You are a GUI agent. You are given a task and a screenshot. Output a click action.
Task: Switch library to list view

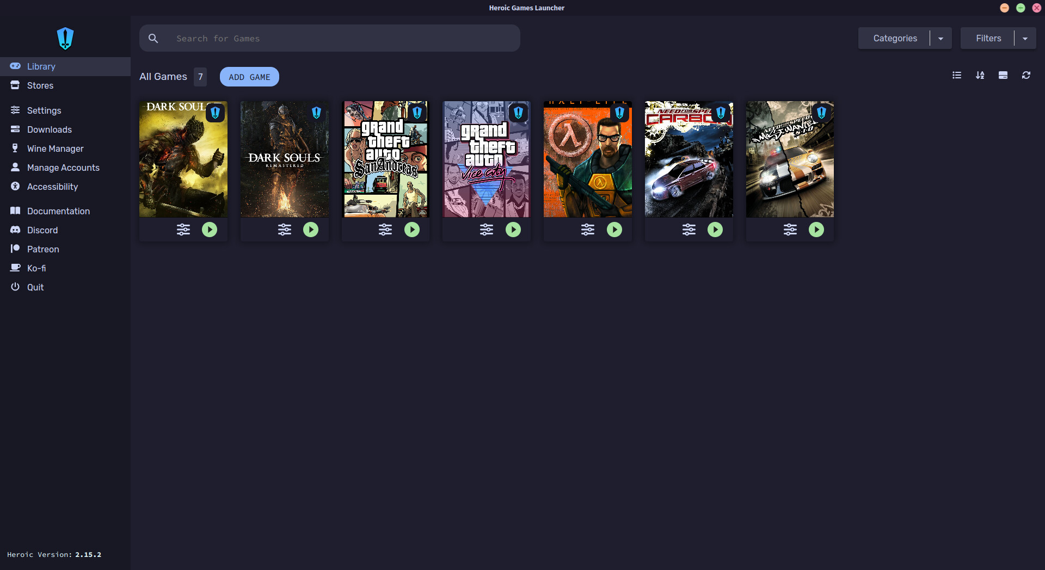957,75
